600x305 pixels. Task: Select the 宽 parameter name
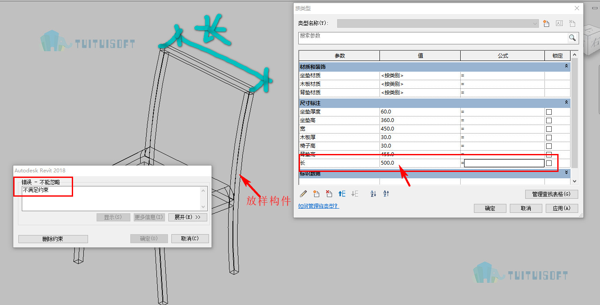click(x=303, y=129)
